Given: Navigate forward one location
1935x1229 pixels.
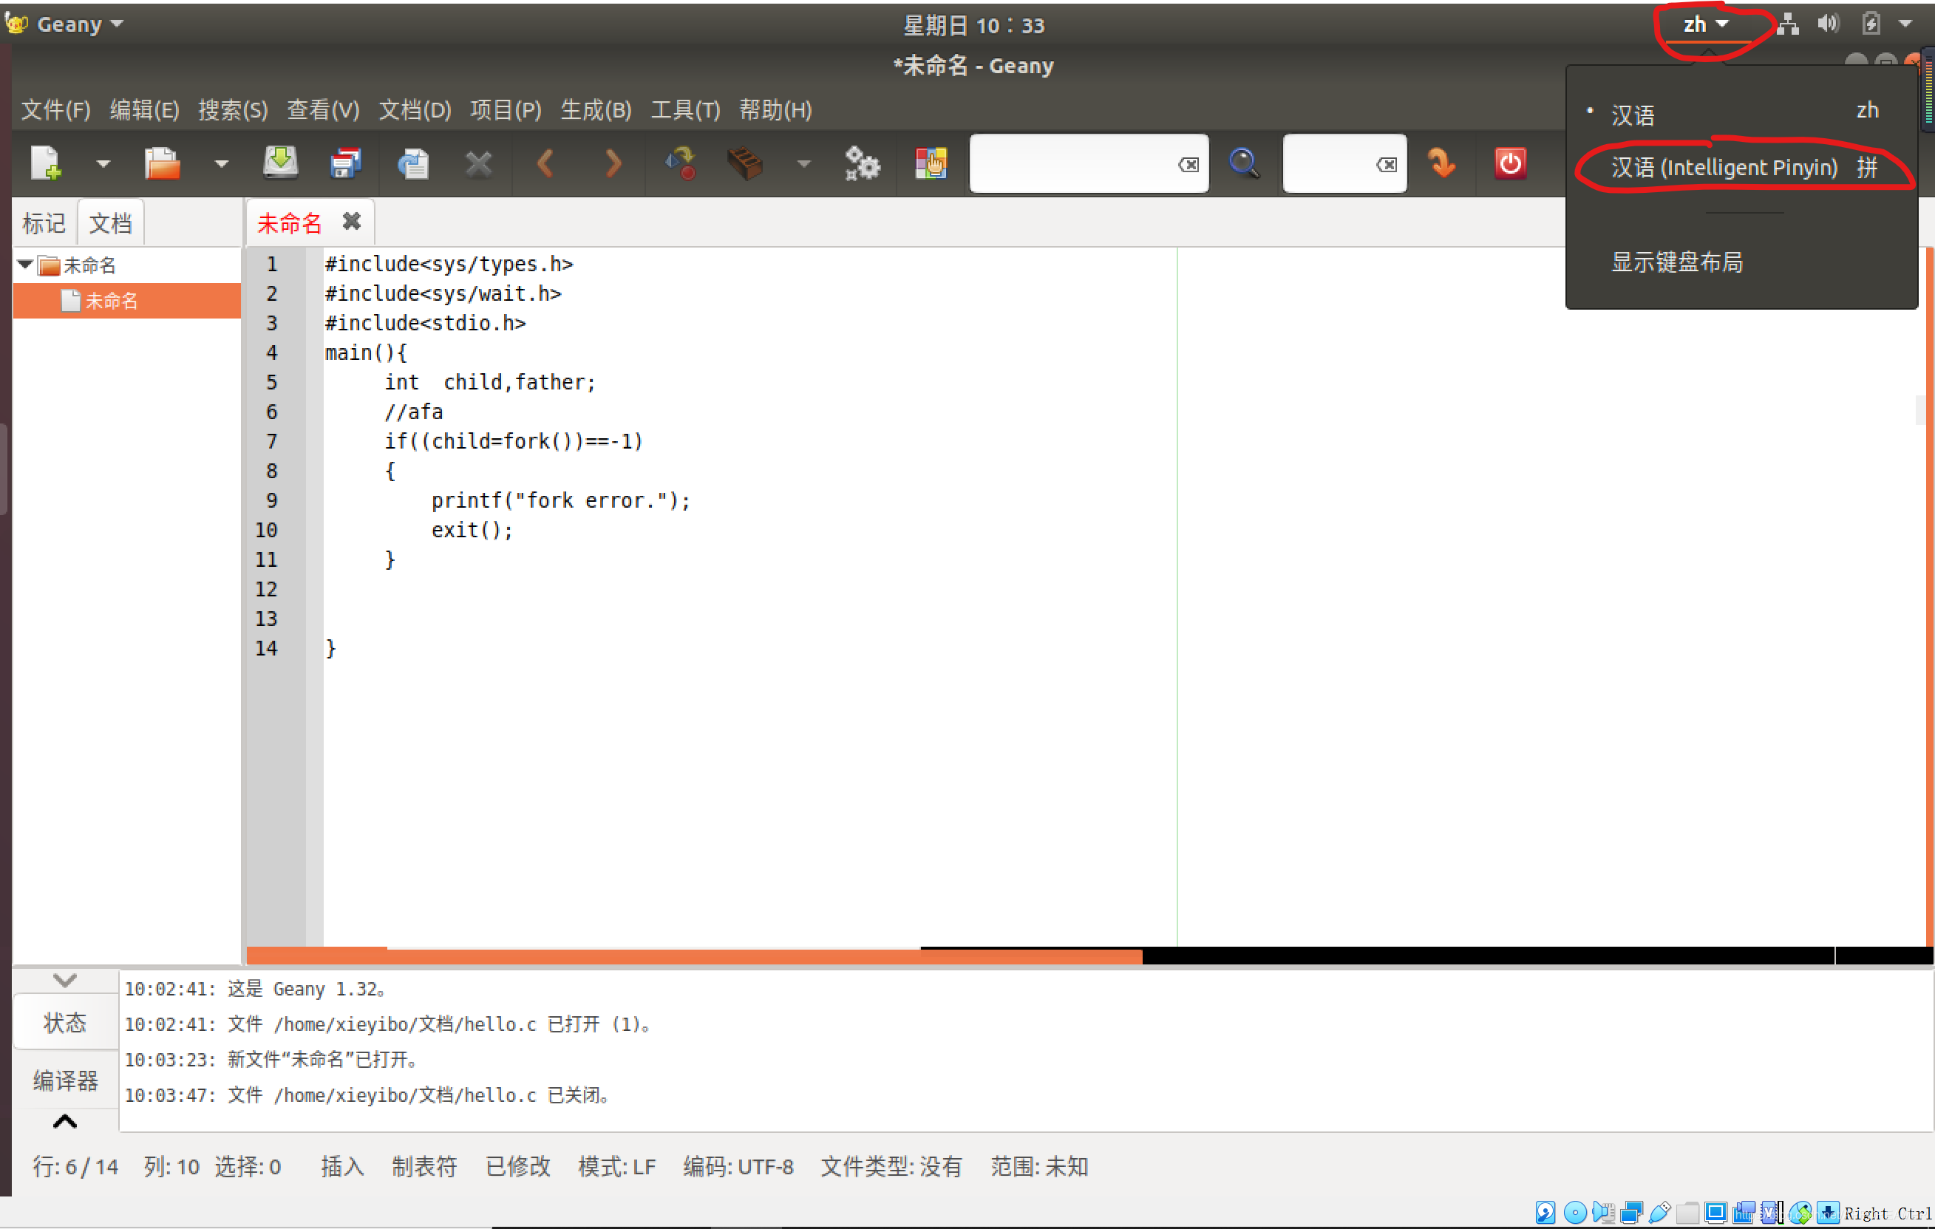Looking at the screenshot, I should click(x=613, y=163).
